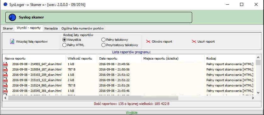Click the log file icon for 215124_860_skan.html

tap(5, 86)
